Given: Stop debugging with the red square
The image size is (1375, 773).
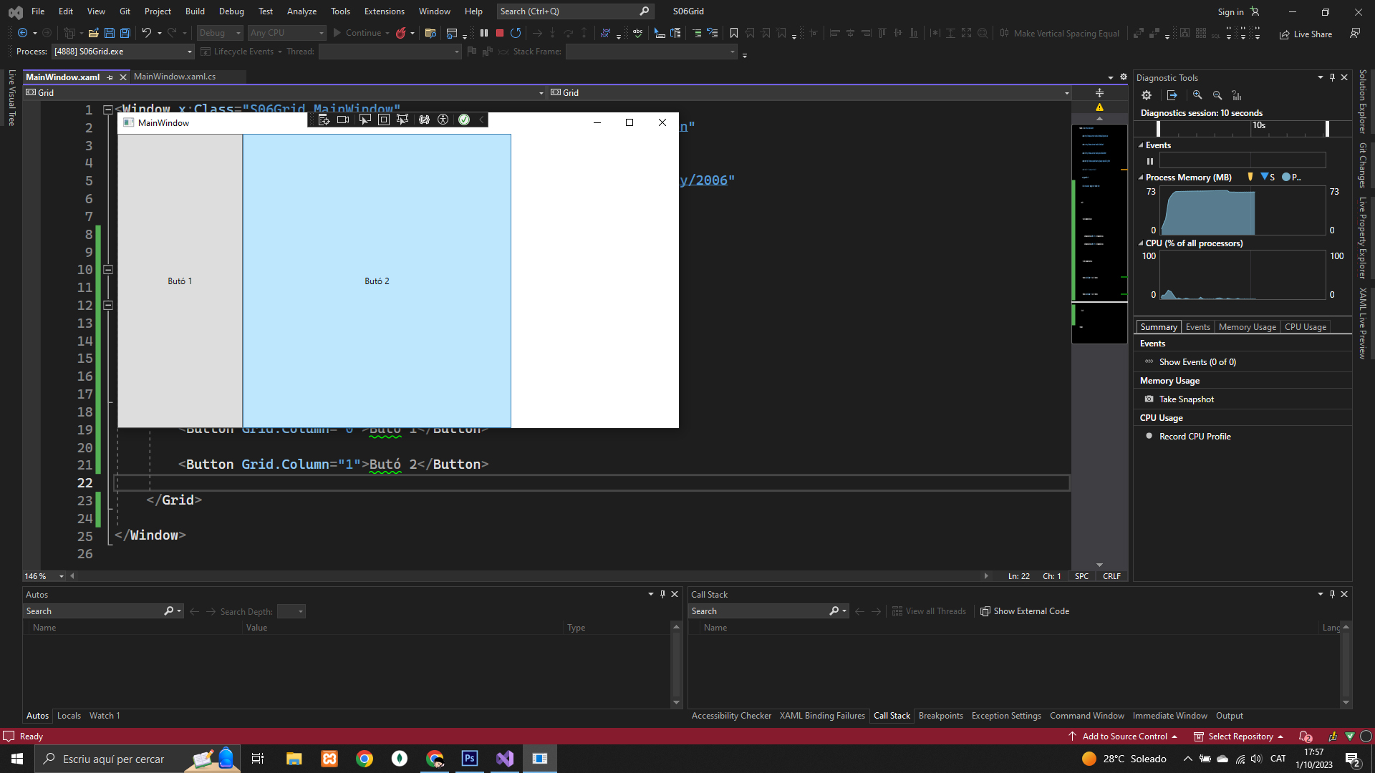Looking at the screenshot, I should (x=500, y=33).
